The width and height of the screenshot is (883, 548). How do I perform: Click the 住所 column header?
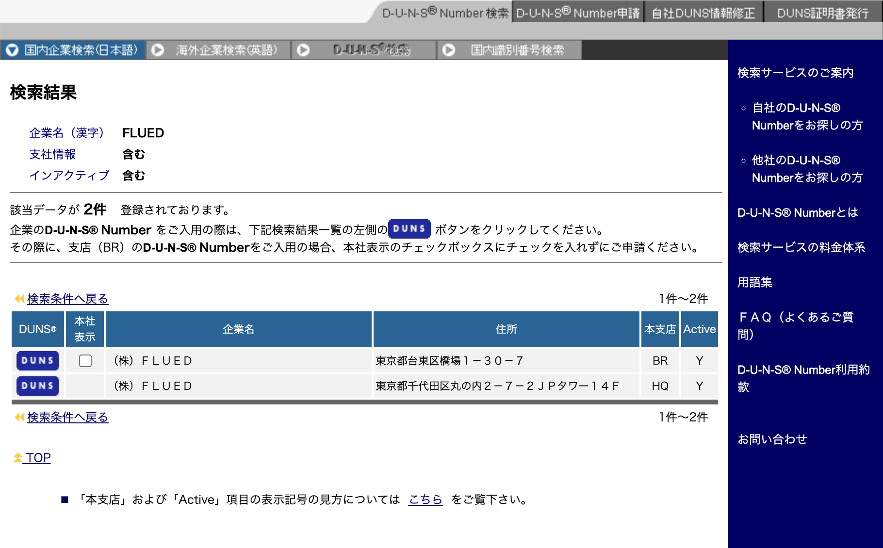coord(507,329)
